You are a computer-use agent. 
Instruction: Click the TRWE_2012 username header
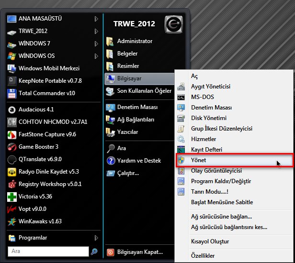(134, 24)
